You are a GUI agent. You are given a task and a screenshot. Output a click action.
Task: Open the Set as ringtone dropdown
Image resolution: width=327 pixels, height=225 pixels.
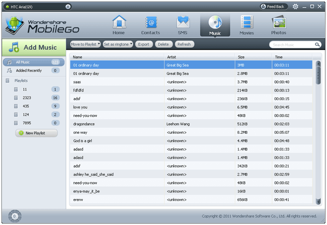pyautogui.click(x=118, y=44)
